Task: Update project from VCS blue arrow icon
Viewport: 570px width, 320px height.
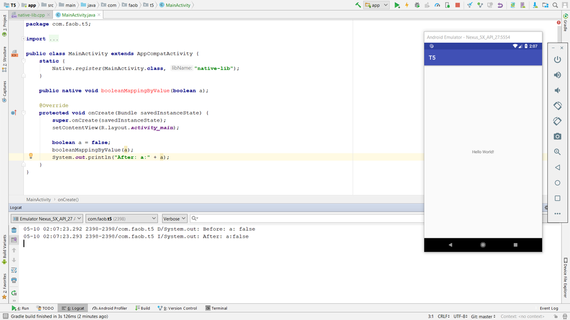Action: [x=470, y=5]
